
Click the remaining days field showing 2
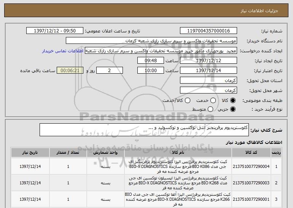click(x=110, y=71)
